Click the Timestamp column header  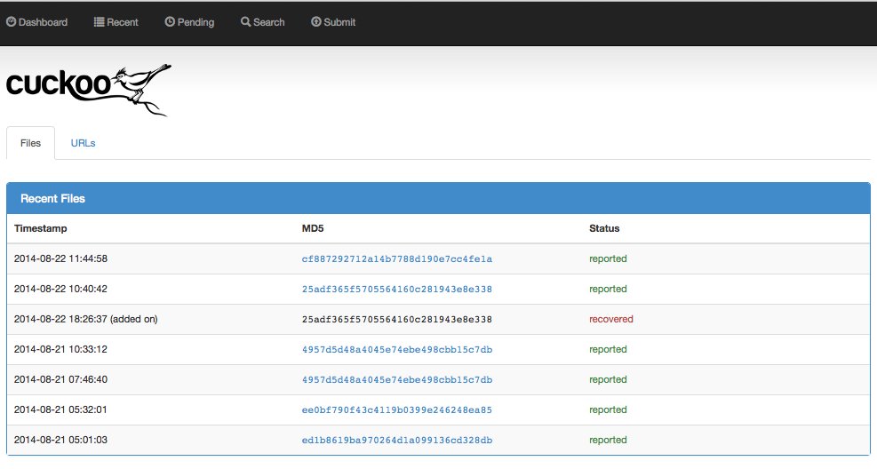(x=40, y=228)
